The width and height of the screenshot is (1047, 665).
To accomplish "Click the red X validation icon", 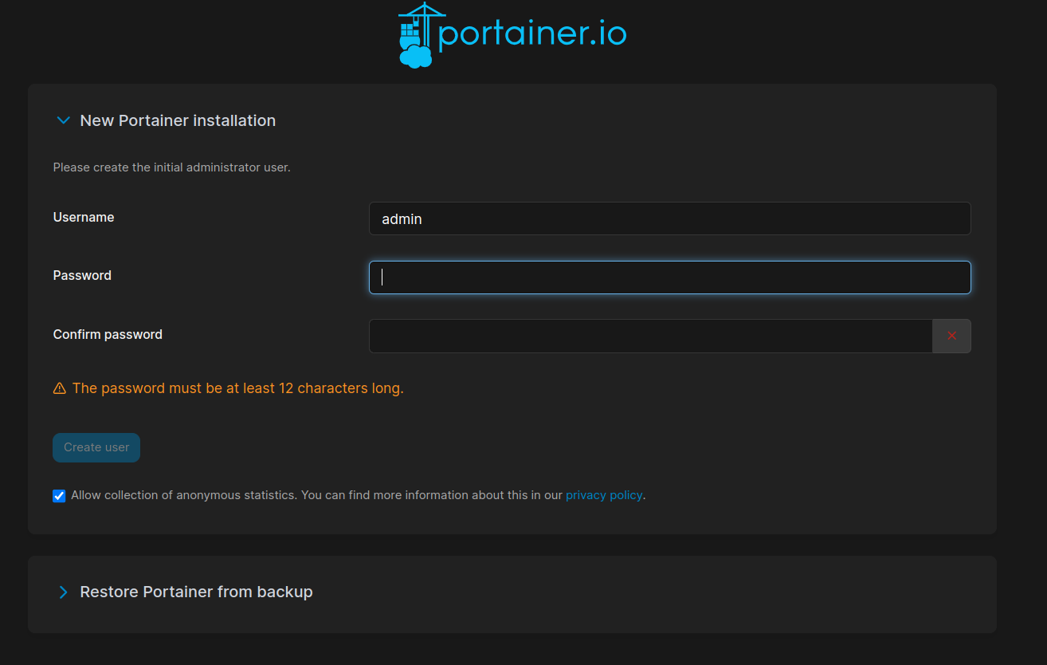I will click(951, 336).
